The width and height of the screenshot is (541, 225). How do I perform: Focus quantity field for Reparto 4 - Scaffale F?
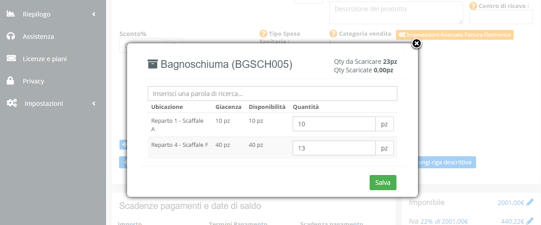[x=334, y=148]
